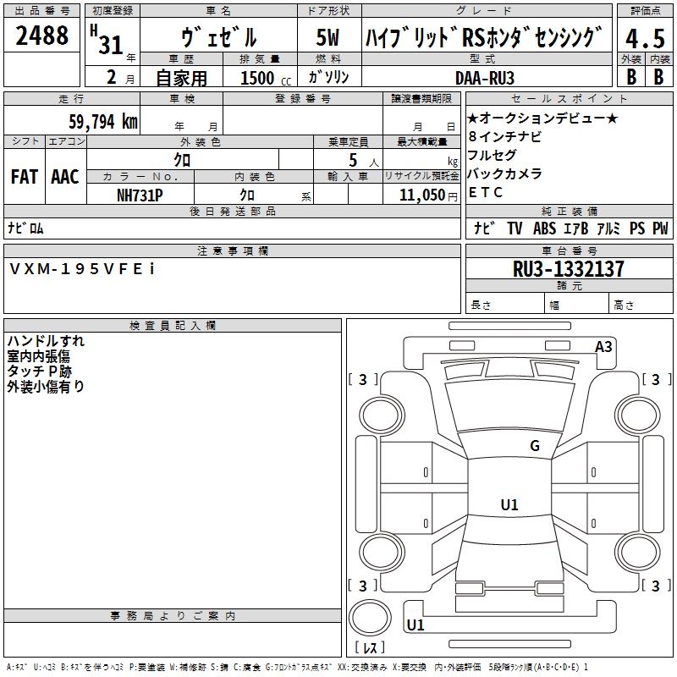This screenshot has width=677, height=677.
Task: Select the recycle deposit 11,050円
Action: [428, 195]
